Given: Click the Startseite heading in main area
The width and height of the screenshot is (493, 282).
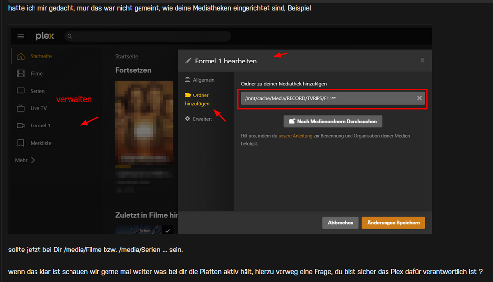Looking at the screenshot, I should [126, 56].
